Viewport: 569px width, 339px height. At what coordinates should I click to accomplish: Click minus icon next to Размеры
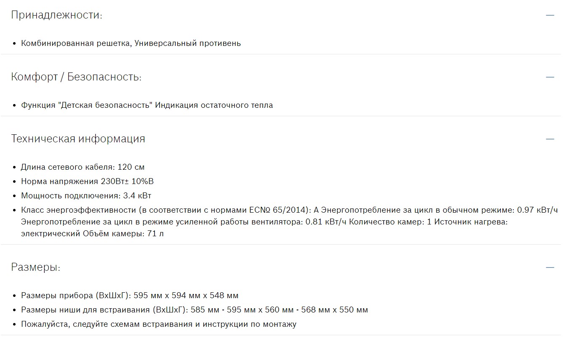550,267
